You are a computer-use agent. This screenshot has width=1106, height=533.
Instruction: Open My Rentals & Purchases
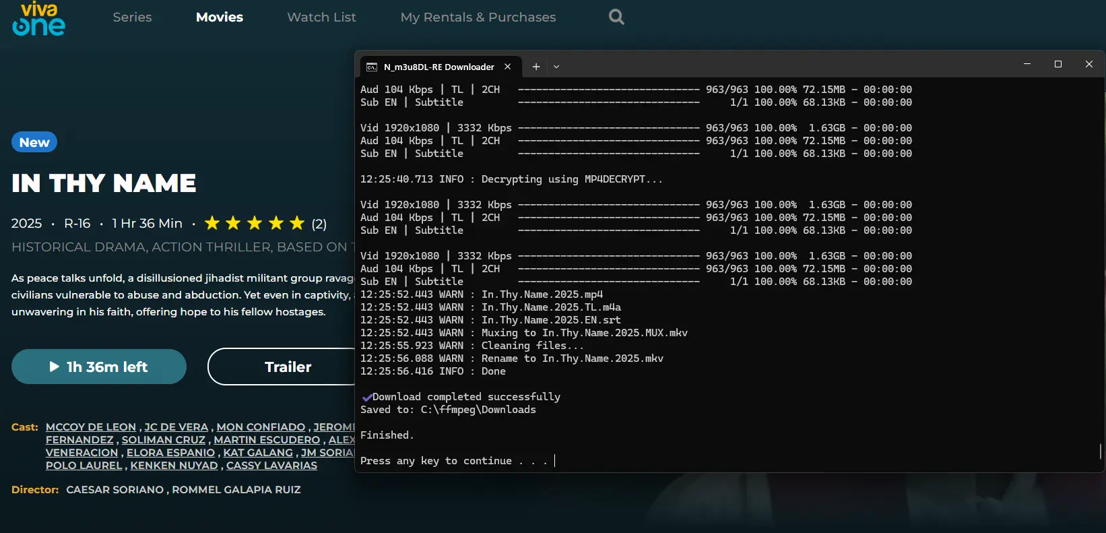point(478,17)
